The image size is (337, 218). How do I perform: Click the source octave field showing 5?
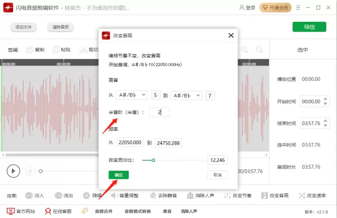click(156, 95)
